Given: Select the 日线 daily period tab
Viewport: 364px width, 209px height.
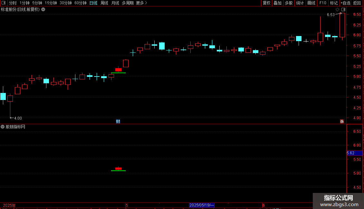Looking at the screenshot, I should click(93, 3).
